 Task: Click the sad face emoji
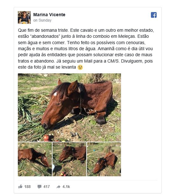pos(80,67)
